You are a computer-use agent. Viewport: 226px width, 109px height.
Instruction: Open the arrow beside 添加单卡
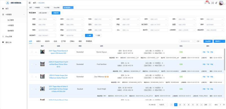tap(224, 41)
